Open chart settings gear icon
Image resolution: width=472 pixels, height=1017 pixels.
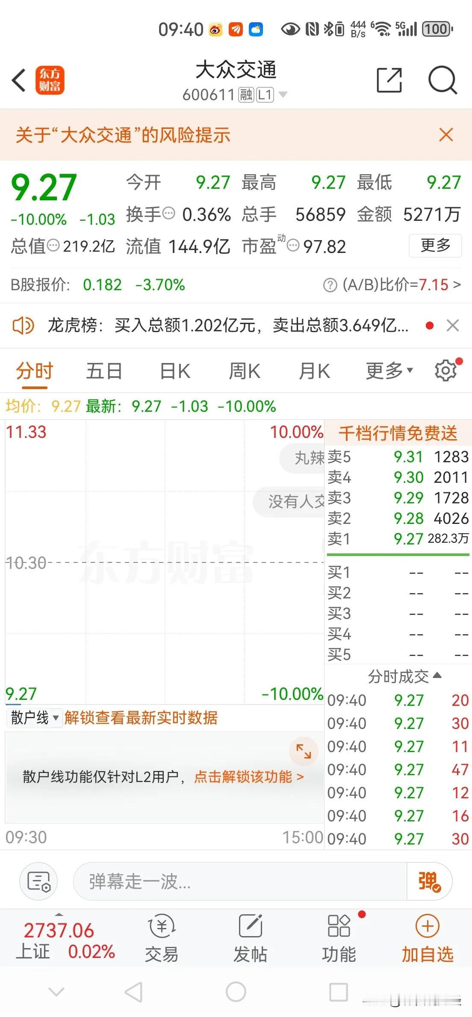coord(446,371)
